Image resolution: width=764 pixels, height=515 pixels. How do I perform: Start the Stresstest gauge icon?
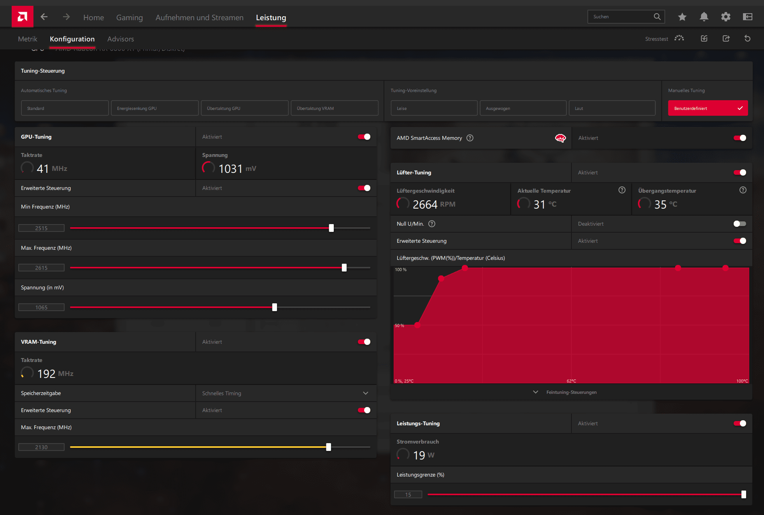[x=679, y=38]
